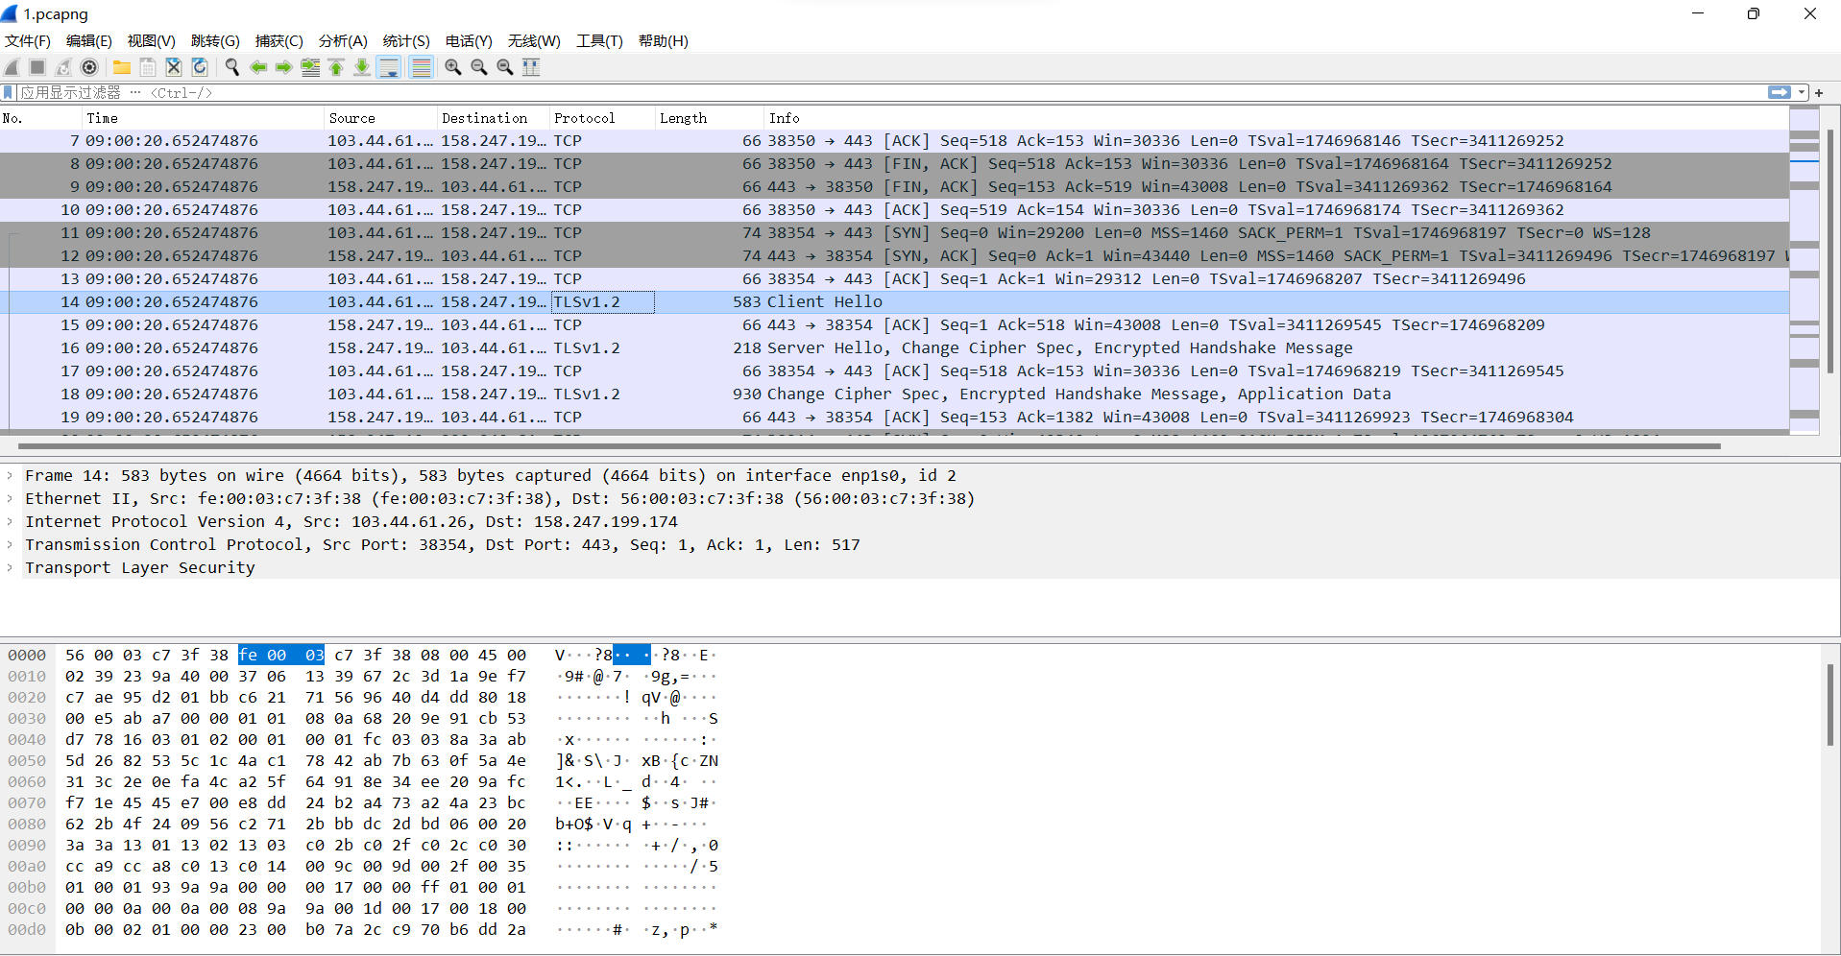Click the stop capture square icon

[37, 67]
